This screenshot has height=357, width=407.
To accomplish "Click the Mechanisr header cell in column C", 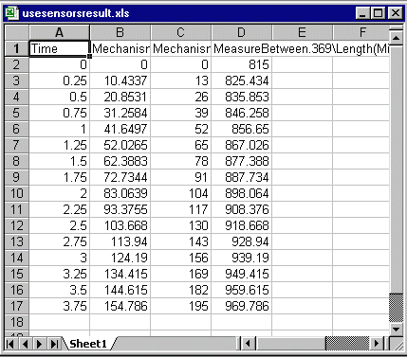I will [x=180, y=48].
